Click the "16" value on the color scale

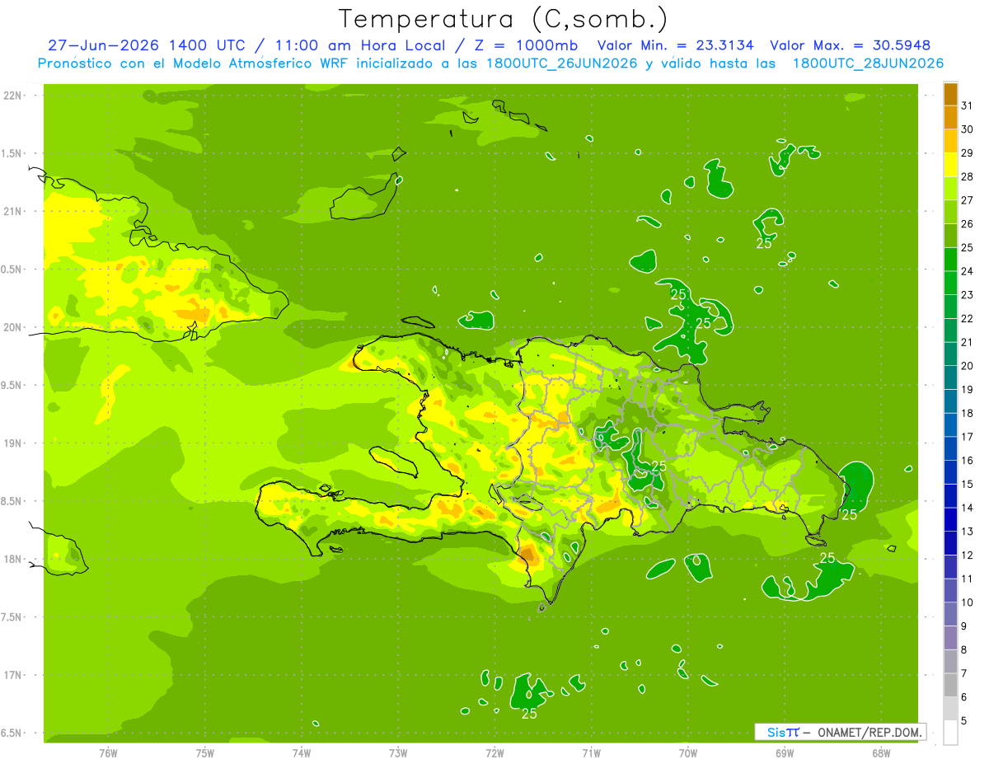968,461
